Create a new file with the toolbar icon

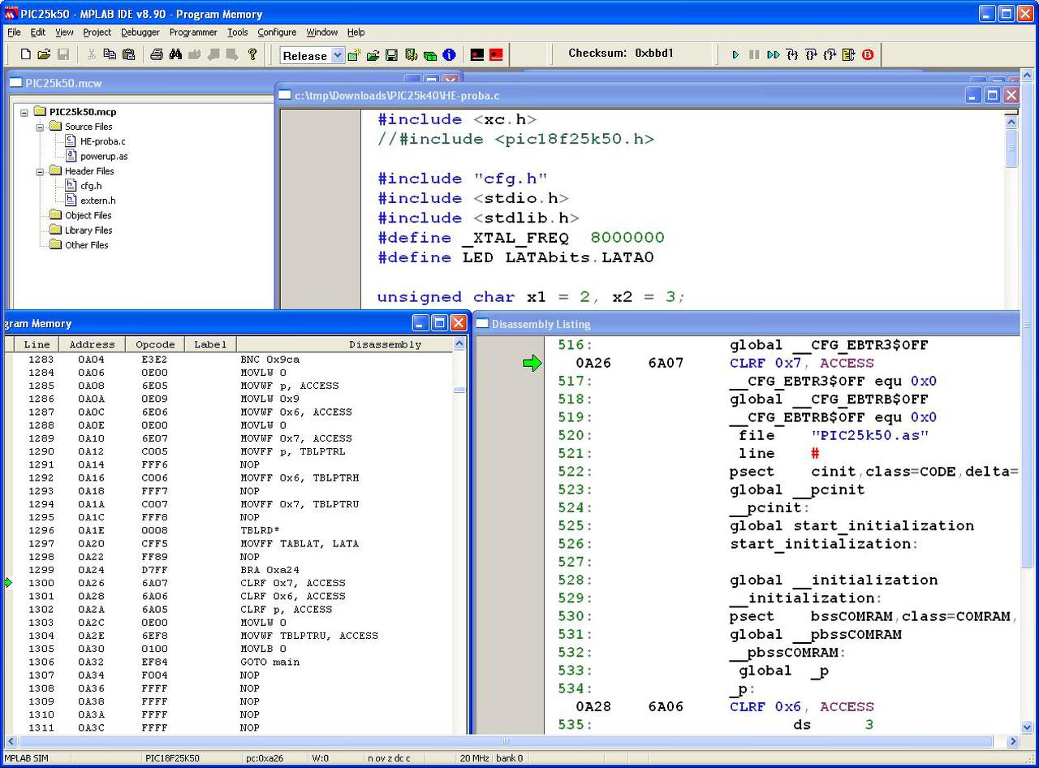tap(25, 54)
